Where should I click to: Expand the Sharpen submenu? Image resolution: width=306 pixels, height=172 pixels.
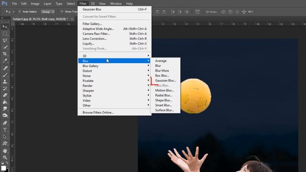click(115, 90)
